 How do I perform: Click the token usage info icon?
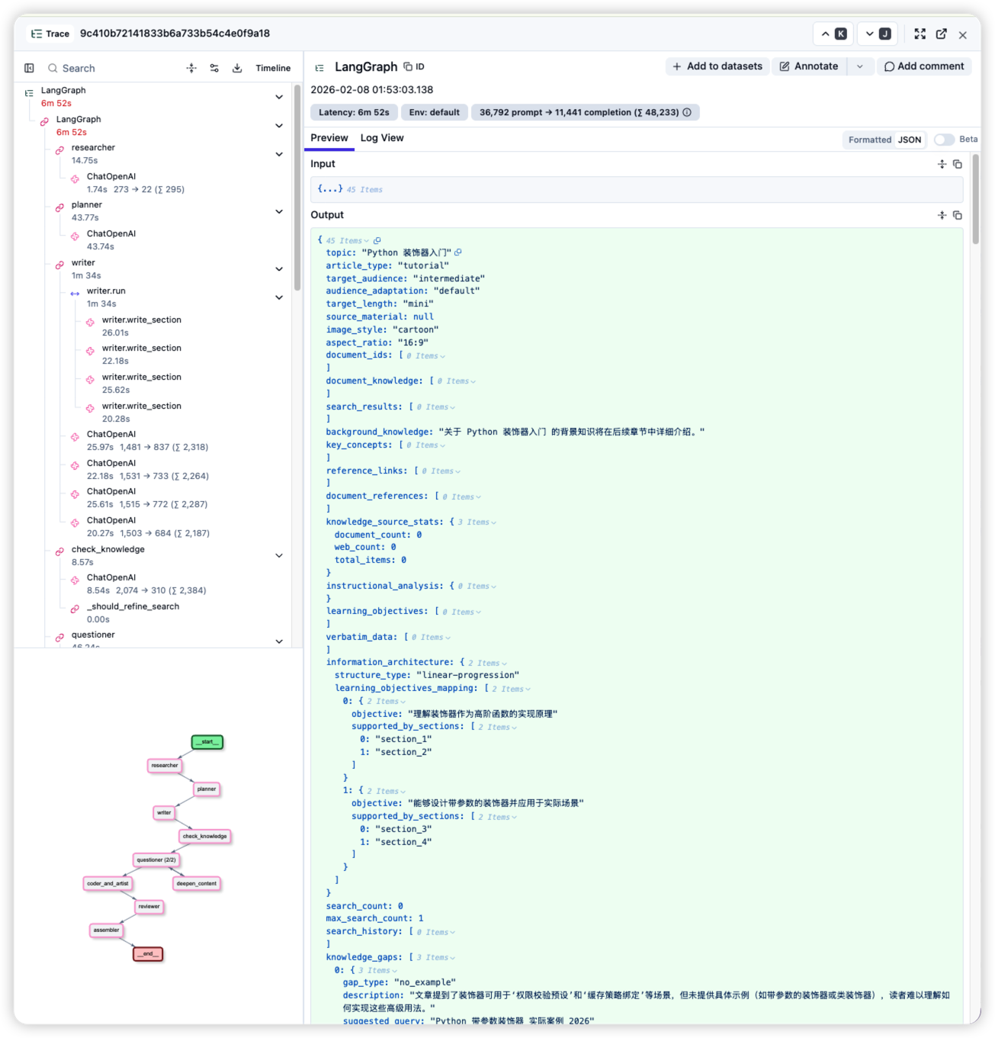pos(687,112)
